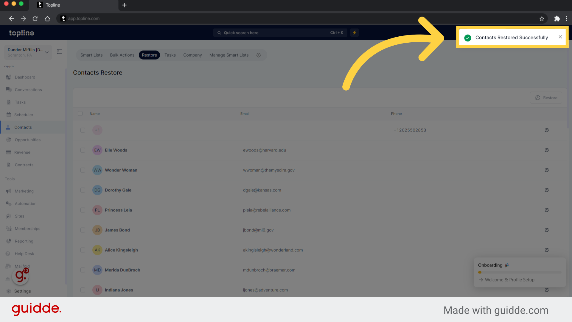The height and width of the screenshot is (322, 572).
Task: Open Welcome & Profile Setup link
Action: 509,280
